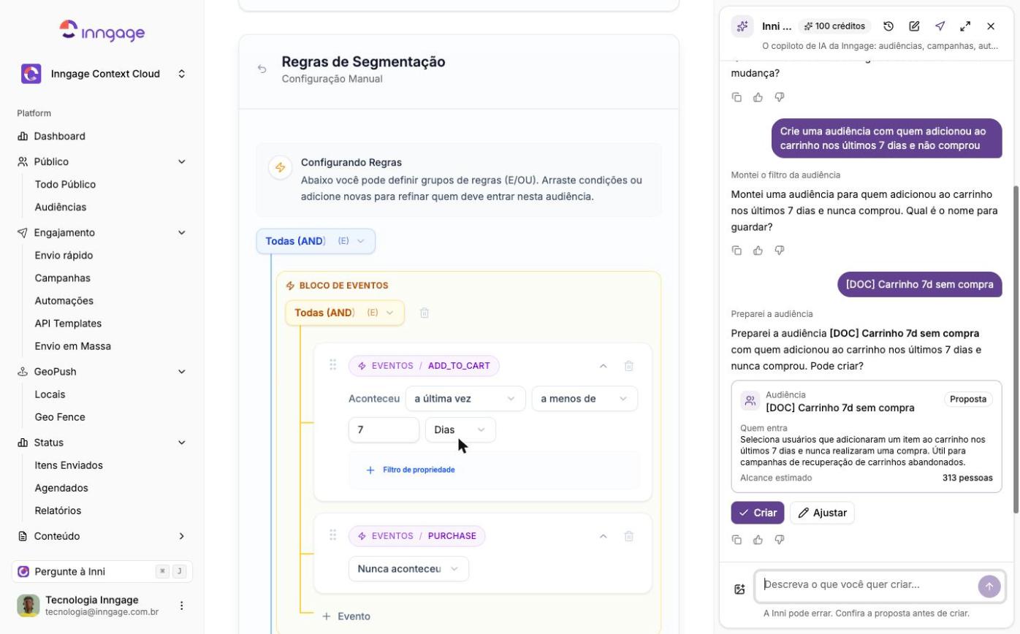This screenshot has height=634, width=1020.
Task: Open the top-level Todas (AND) group dropdown
Action: tap(316, 241)
